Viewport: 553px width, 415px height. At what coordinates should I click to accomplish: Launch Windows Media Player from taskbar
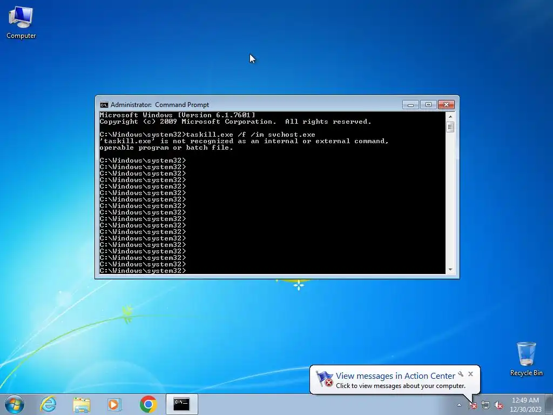114,404
